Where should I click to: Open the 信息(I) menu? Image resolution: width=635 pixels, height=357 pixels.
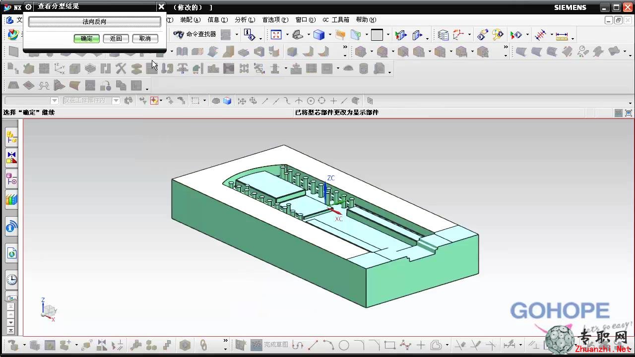pyautogui.click(x=217, y=20)
